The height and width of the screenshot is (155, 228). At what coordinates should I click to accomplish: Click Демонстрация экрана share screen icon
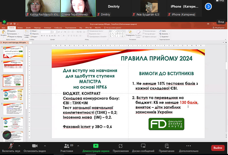click(96, 146)
